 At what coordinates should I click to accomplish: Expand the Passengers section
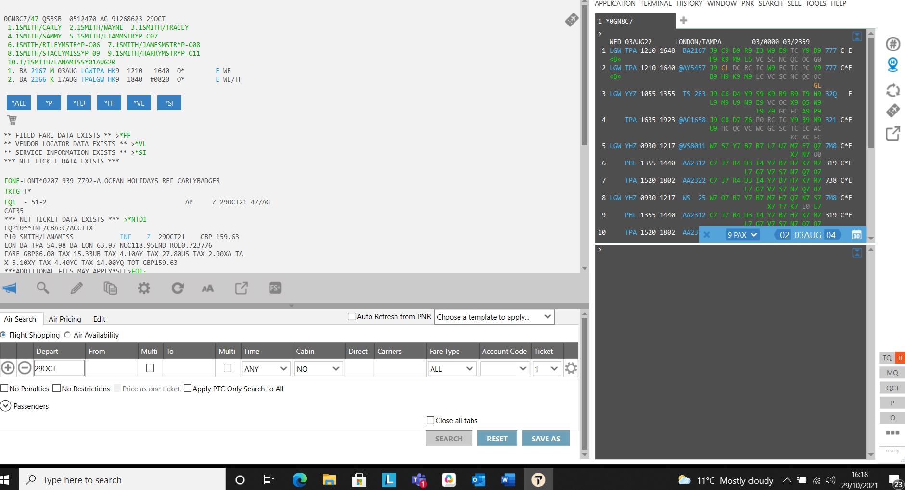(x=6, y=406)
